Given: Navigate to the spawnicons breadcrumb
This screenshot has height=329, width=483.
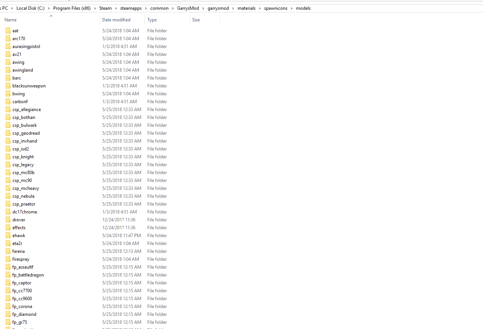Looking at the screenshot, I should 276,8.
